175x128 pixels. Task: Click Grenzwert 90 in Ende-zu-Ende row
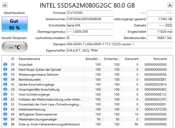coord(137,124)
